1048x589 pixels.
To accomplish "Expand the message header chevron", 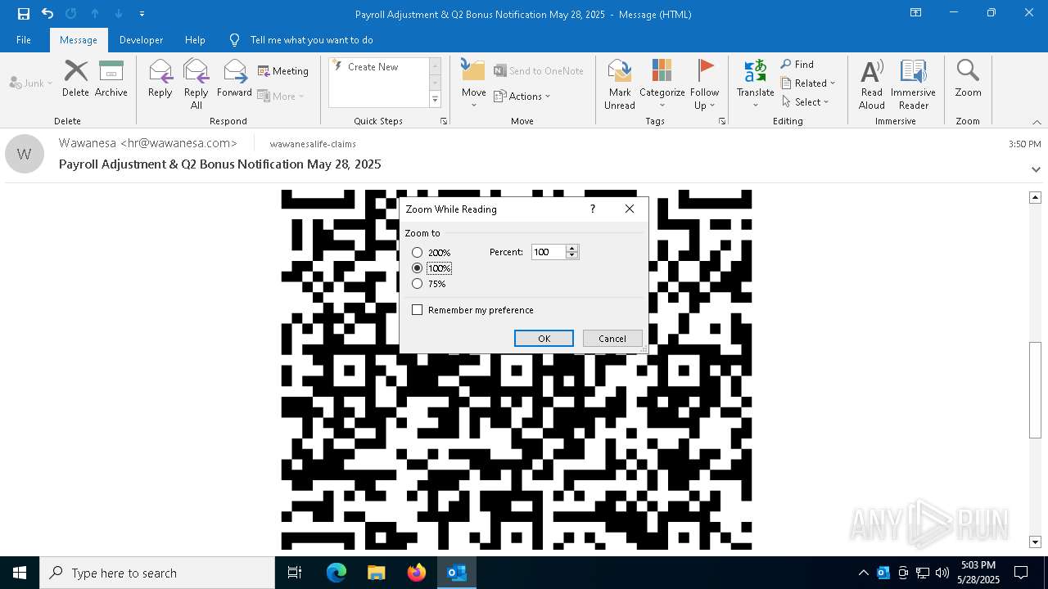I will (1036, 169).
